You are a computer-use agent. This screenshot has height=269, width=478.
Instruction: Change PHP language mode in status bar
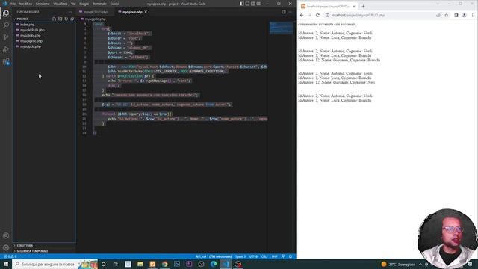pyautogui.click(x=274, y=256)
